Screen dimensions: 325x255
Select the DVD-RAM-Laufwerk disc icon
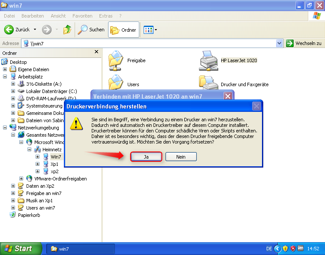click(21, 98)
